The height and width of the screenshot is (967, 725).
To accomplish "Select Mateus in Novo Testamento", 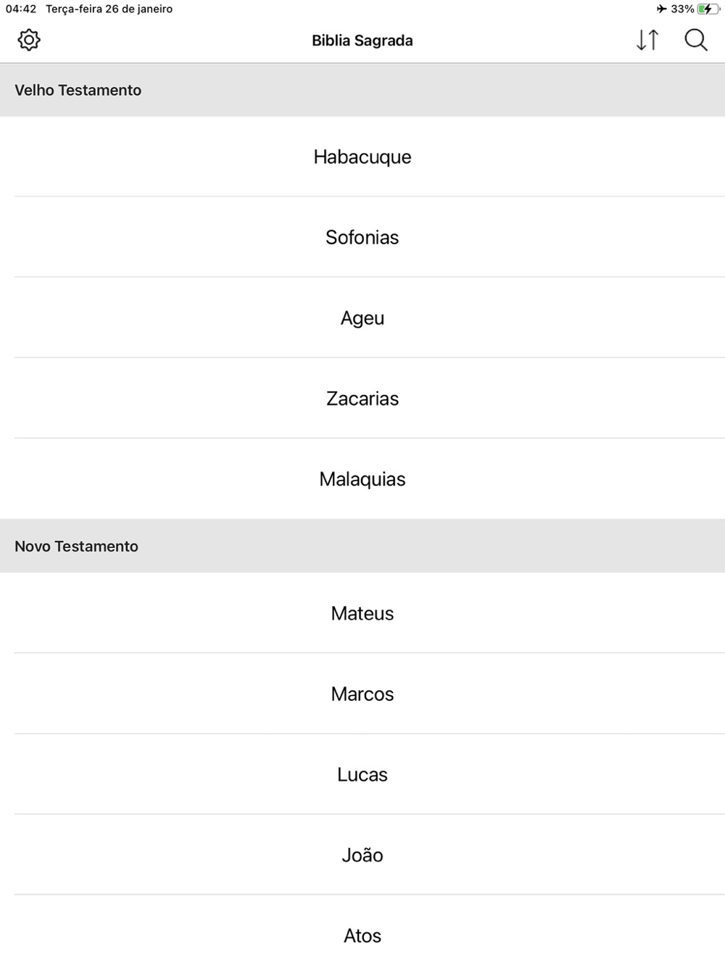I will [x=362, y=613].
